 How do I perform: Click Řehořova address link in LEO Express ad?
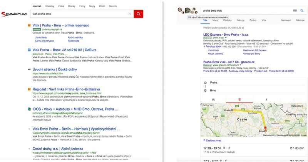(213, 46)
